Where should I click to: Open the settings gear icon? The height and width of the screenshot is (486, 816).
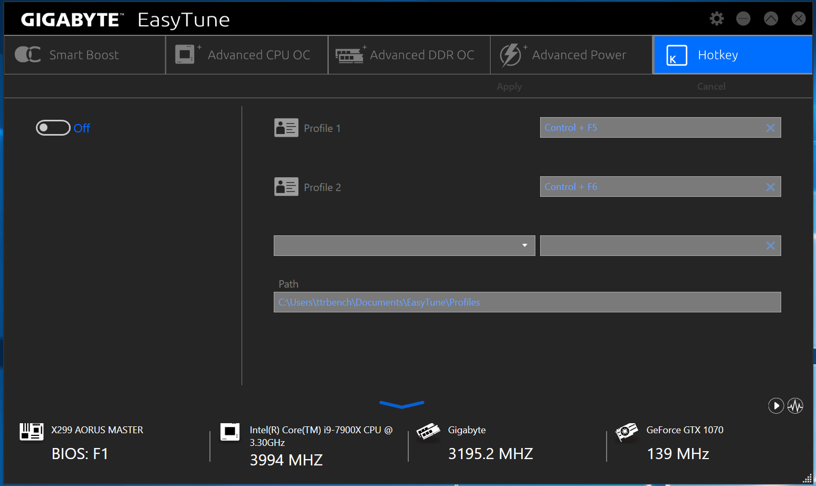point(716,19)
